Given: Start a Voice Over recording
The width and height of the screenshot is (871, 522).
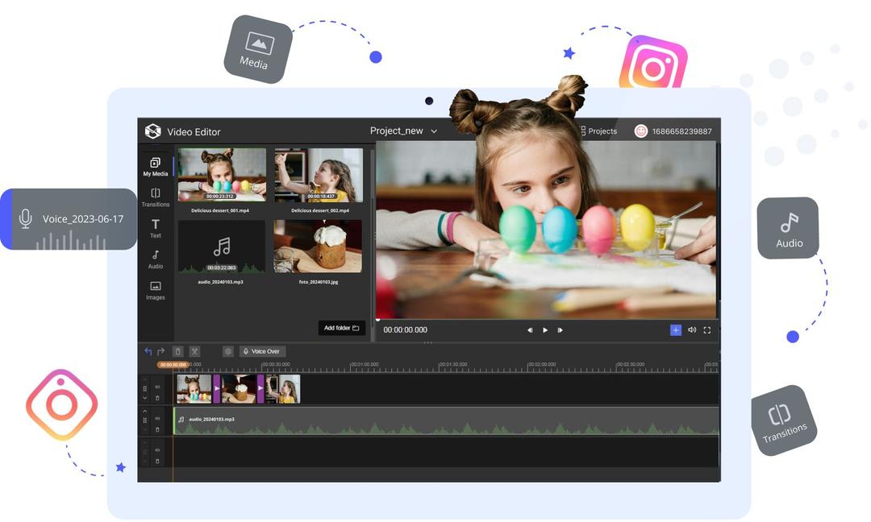Looking at the screenshot, I should [262, 351].
